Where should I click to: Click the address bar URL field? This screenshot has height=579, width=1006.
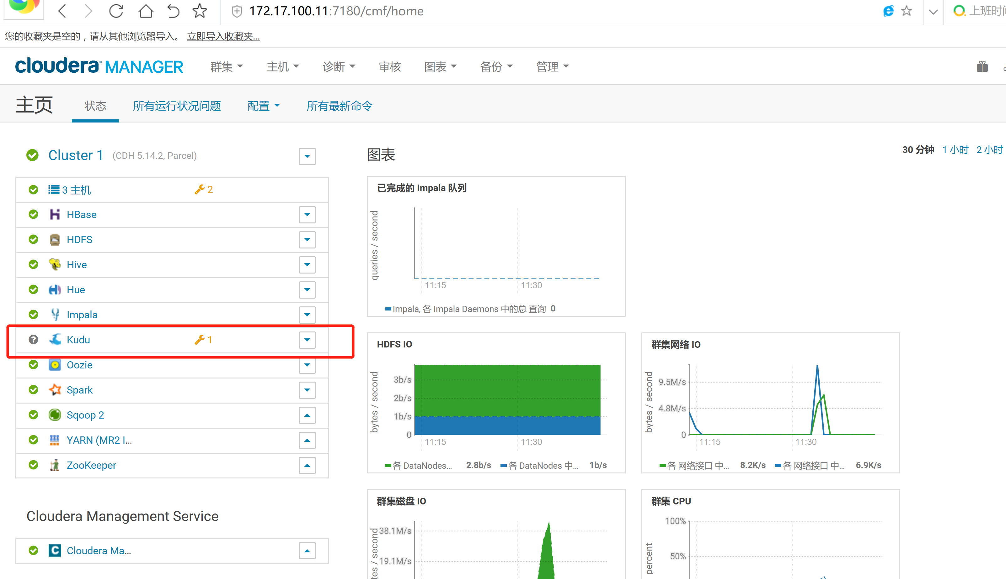click(336, 11)
